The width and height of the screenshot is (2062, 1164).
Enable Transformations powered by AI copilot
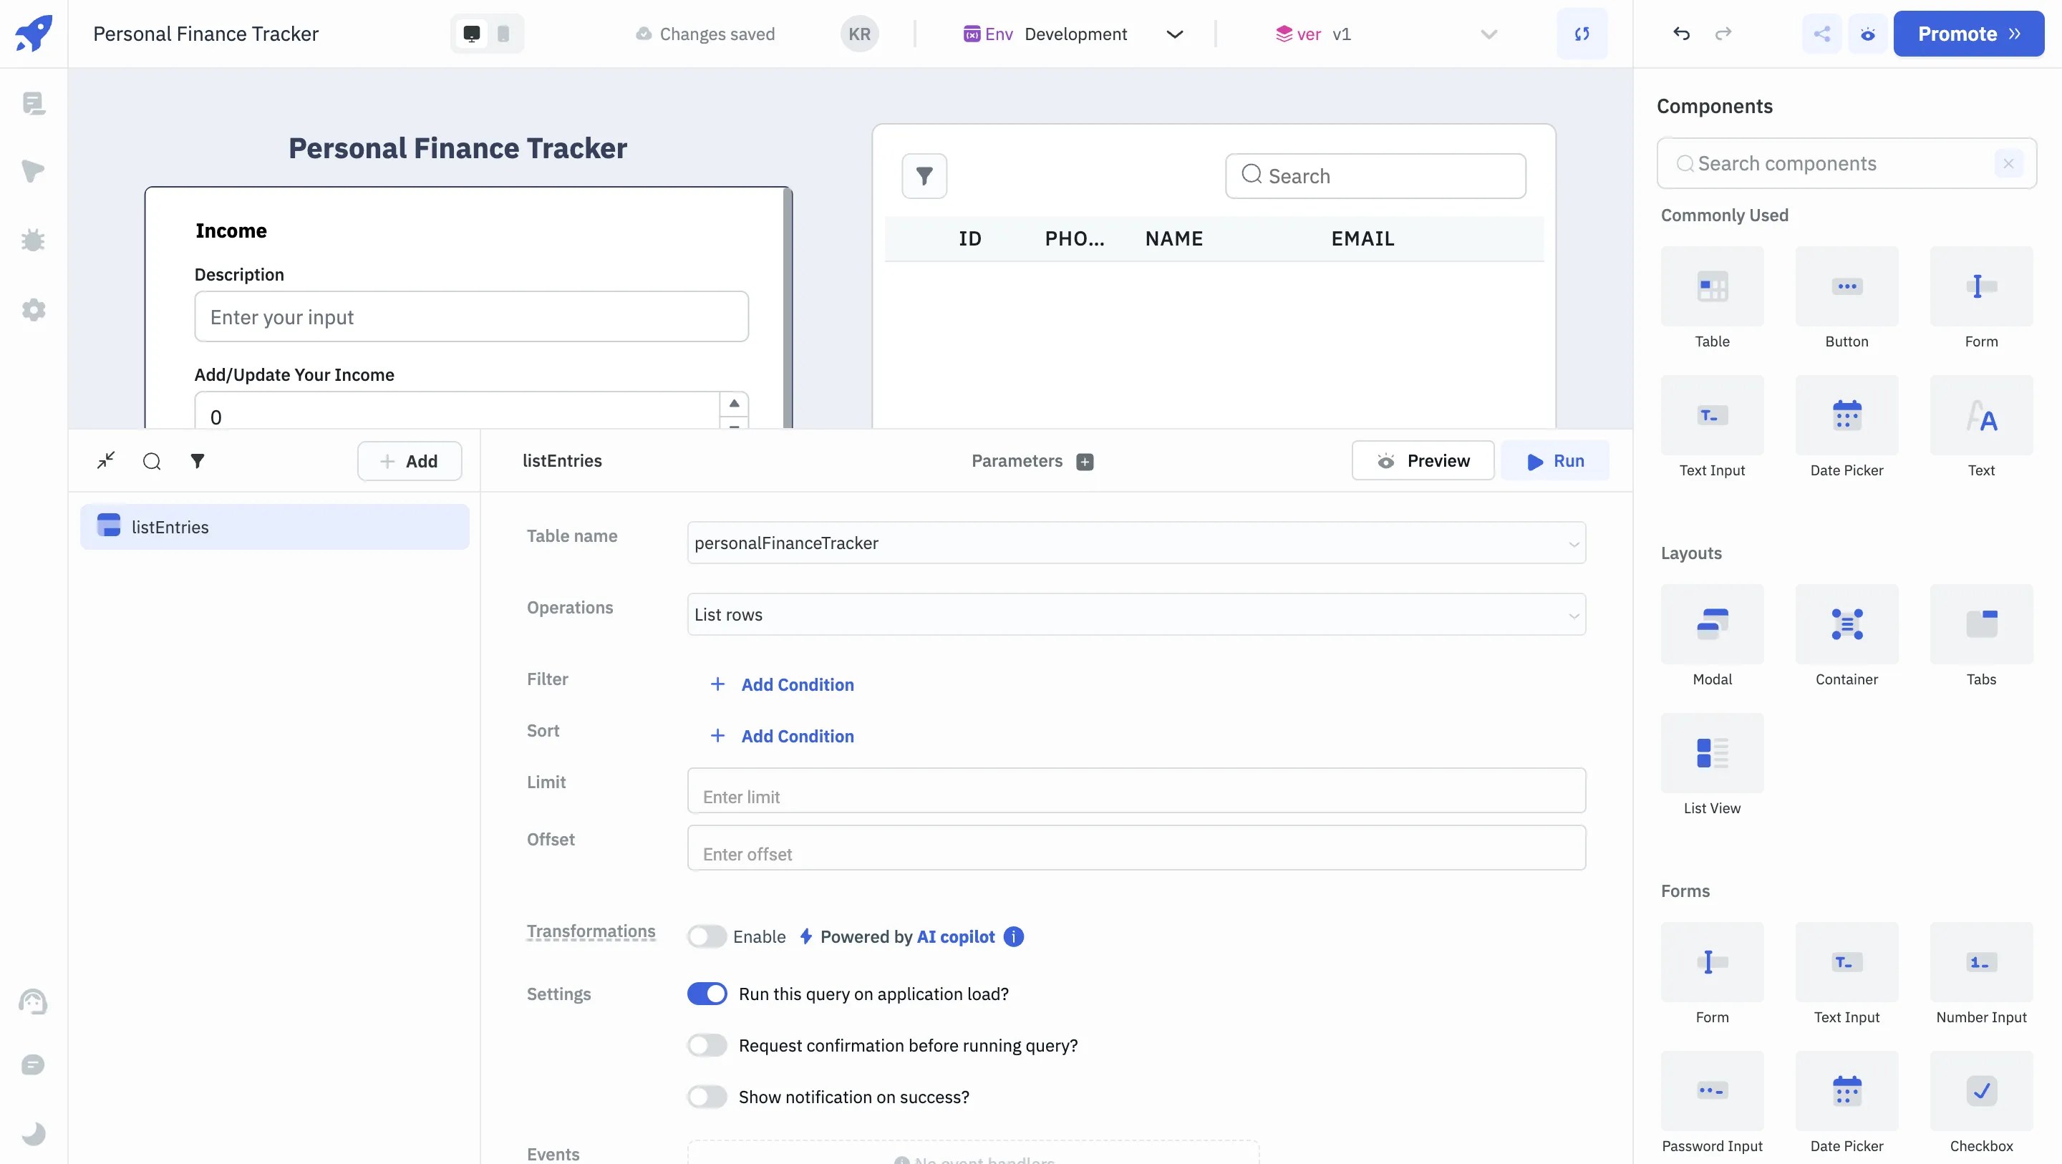707,935
